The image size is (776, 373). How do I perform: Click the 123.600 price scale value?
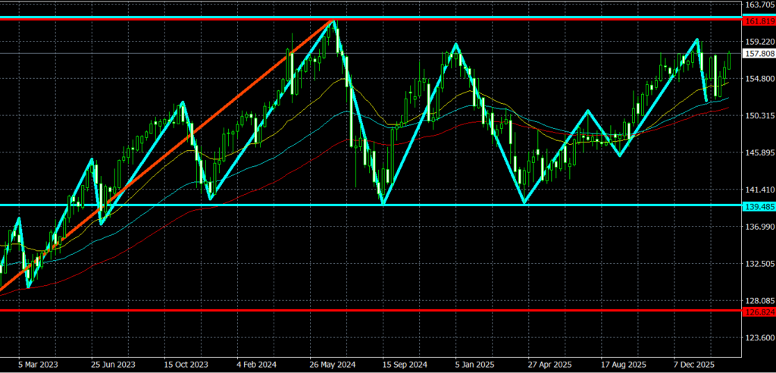(759, 337)
